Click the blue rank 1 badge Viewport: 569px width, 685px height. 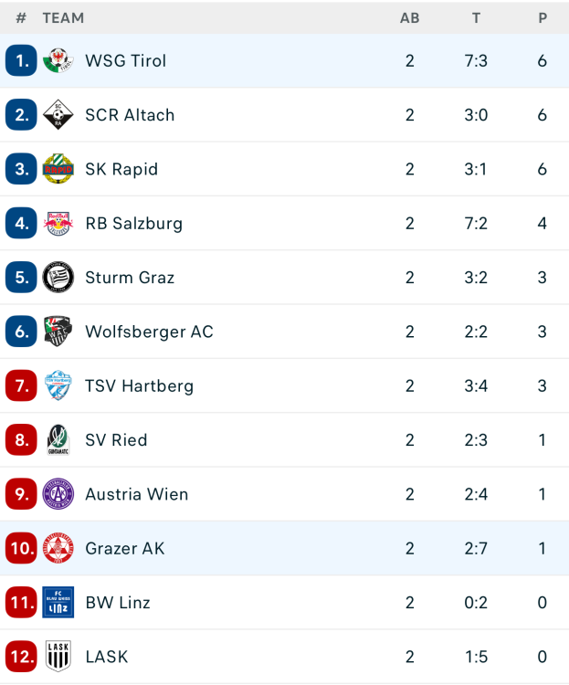21,61
